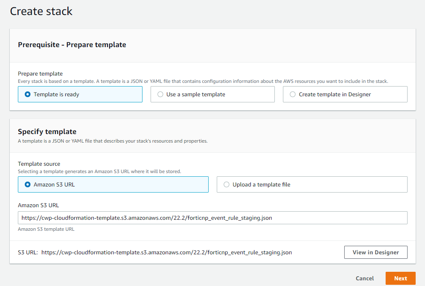Click the "Prerequisite - Prepare template" section header

72,45
